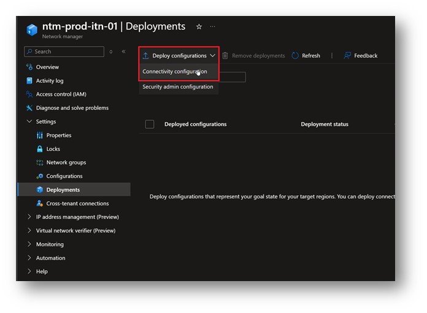Open Network groups page
Image resolution: width=427 pixels, height=313 pixels.
pyautogui.click(x=66, y=163)
